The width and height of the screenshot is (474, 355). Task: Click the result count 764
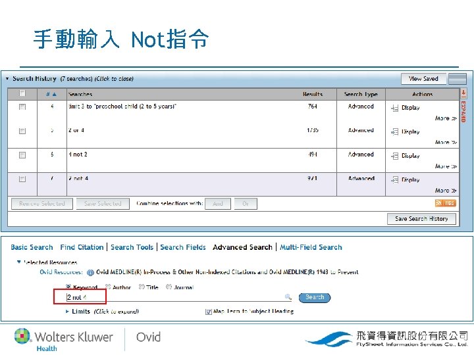(x=313, y=106)
